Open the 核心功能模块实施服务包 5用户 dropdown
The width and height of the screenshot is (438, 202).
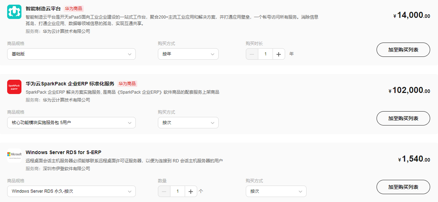click(71, 123)
